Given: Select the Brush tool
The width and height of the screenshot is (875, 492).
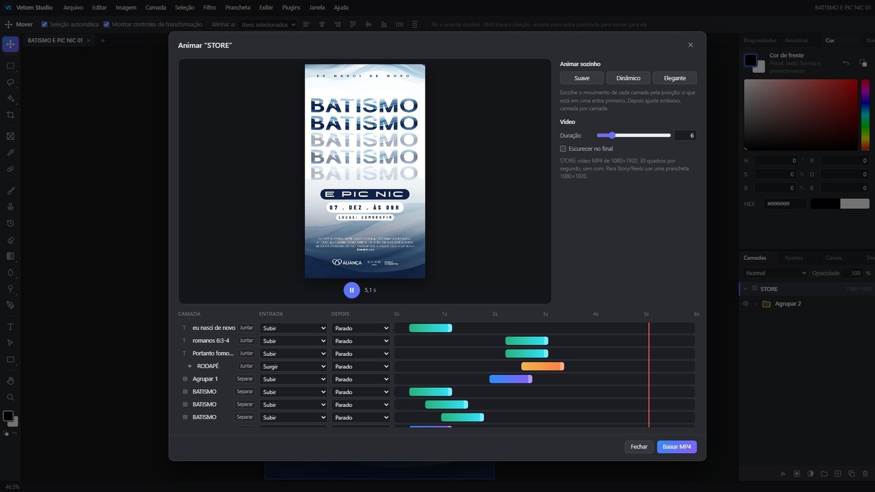Looking at the screenshot, I should [x=10, y=191].
